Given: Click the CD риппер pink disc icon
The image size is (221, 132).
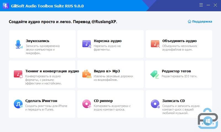Looking at the screenshot, I should tap(87, 104).
